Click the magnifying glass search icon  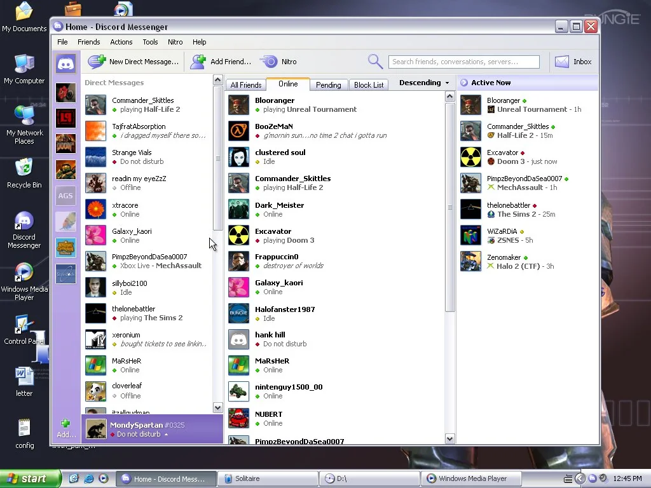[375, 62]
